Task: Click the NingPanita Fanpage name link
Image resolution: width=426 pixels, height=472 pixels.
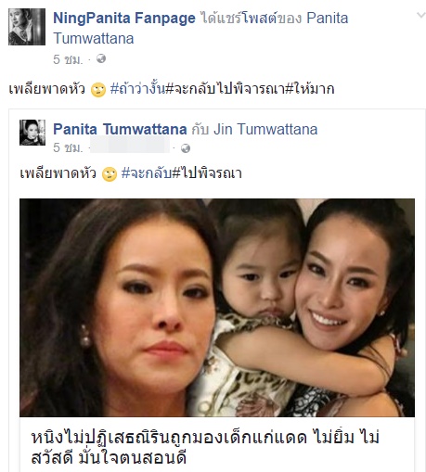Action: pos(124,18)
